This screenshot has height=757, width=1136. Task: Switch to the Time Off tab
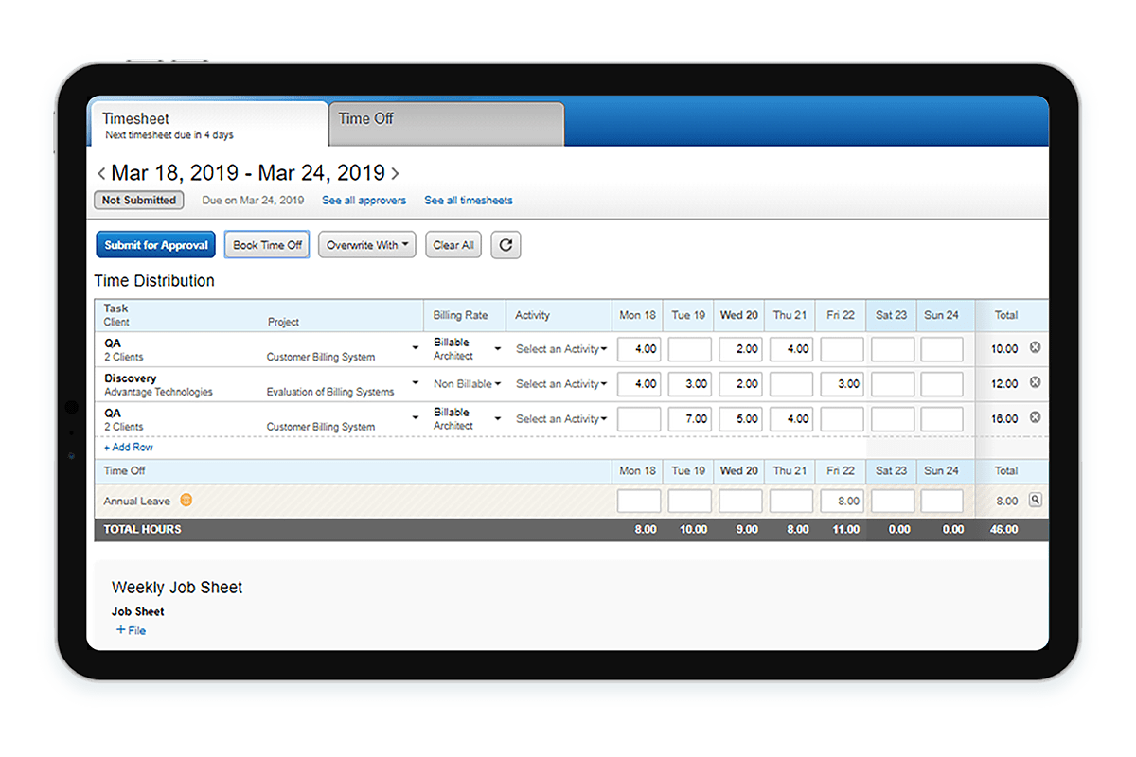point(367,119)
